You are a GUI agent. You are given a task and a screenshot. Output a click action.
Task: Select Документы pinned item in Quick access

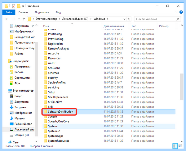coord(22,26)
